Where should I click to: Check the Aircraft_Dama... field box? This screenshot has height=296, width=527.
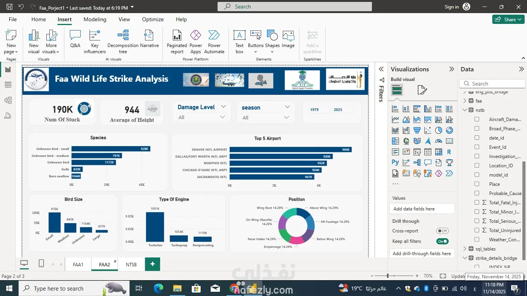click(477, 119)
